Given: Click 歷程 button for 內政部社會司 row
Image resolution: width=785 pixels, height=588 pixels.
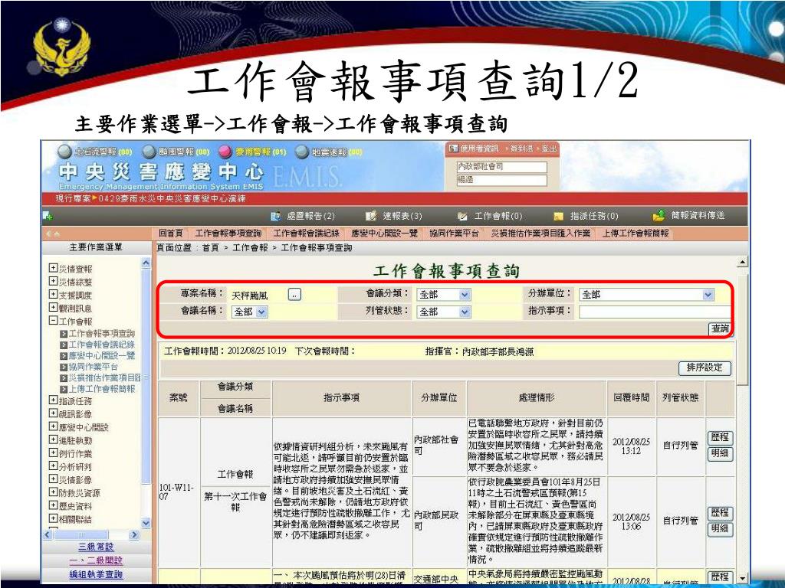Looking at the screenshot, I should (x=720, y=437).
